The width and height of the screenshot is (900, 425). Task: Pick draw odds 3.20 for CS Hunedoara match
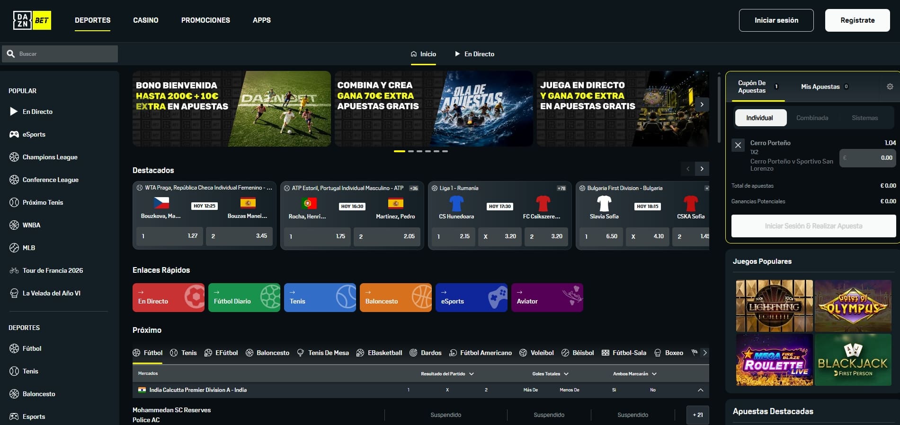tap(499, 236)
